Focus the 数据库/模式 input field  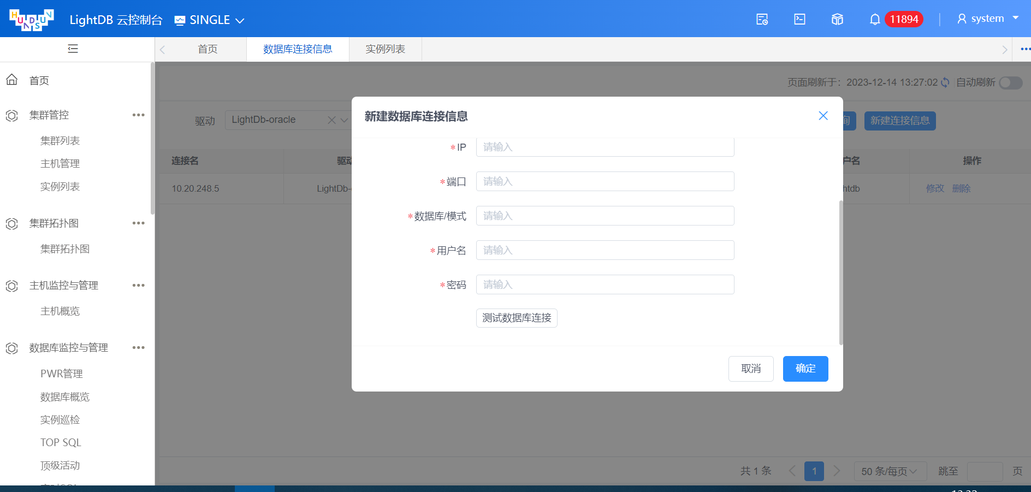[x=605, y=216]
